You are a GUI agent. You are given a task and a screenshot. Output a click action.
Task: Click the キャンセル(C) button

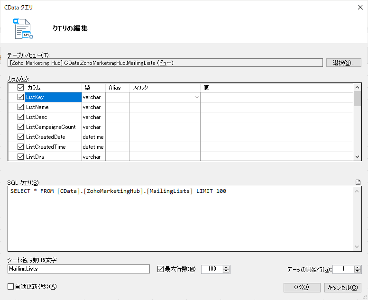click(343, 287)
